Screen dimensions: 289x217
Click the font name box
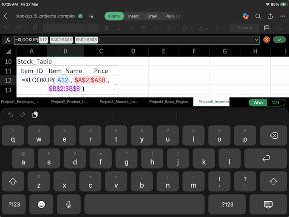click(x=64, y=28)
